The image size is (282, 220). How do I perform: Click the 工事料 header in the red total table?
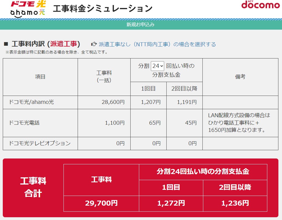[101, 179]
